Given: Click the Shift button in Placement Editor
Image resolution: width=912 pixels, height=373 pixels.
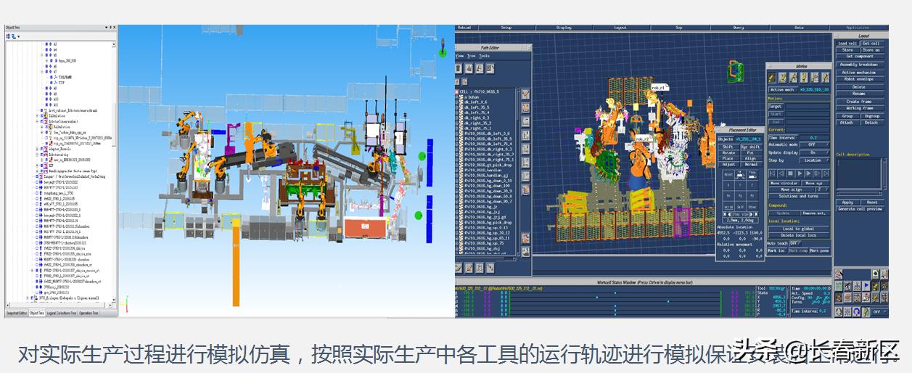Looking at the screenshot, I should (730, 147).
